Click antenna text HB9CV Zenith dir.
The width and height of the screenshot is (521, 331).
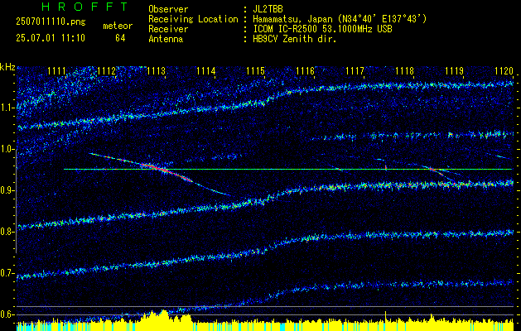[x=294, y=39]
